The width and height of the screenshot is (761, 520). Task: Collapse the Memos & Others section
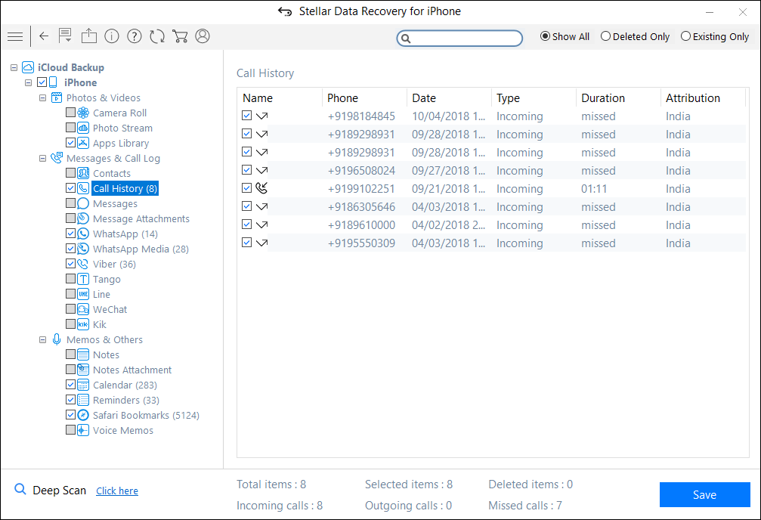(43, 339)
